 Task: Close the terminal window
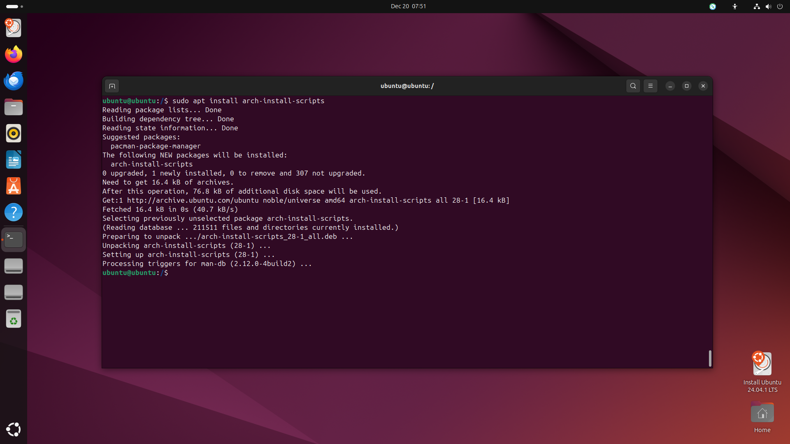click(x=703, y=86)
